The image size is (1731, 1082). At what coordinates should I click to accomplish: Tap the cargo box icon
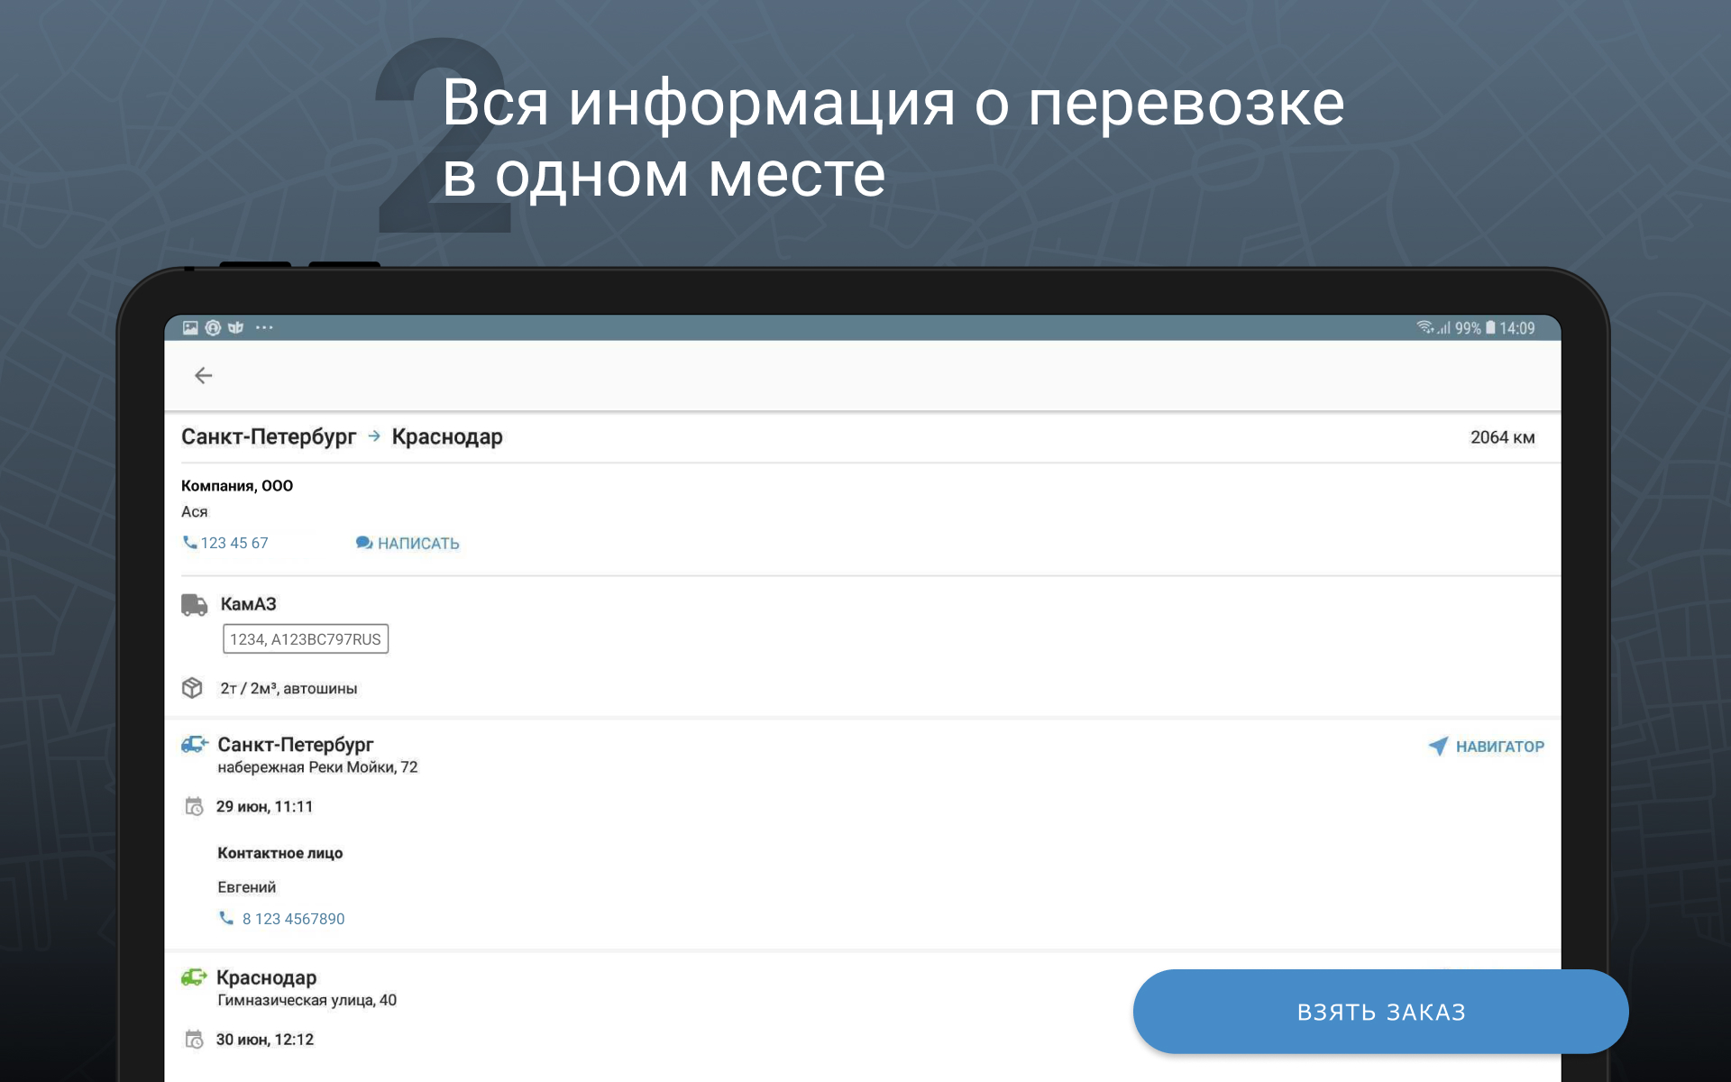(192, 688)
